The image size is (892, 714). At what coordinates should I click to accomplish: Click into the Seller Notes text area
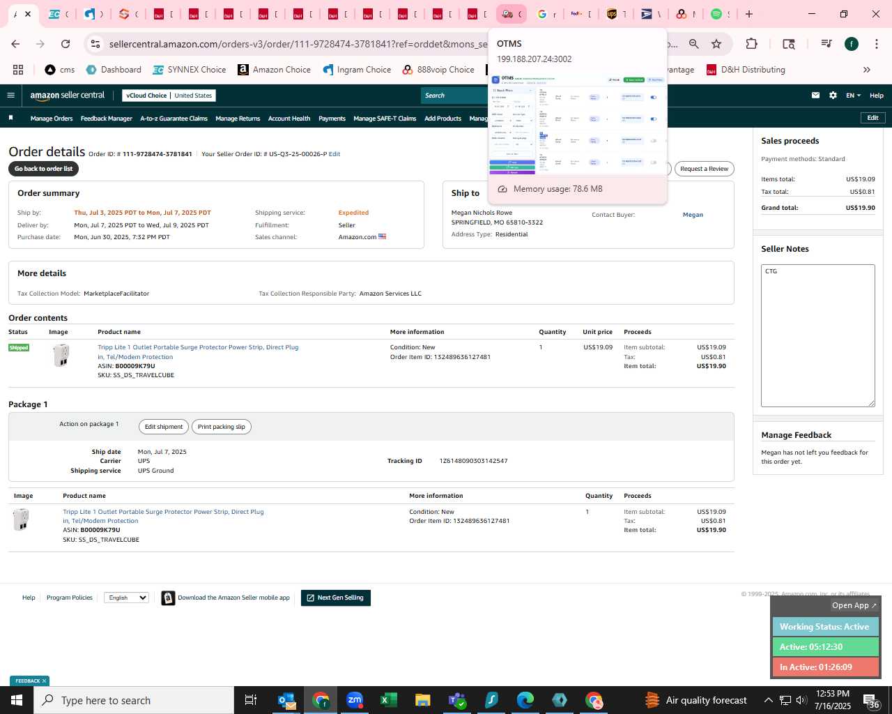coord(817,335)
